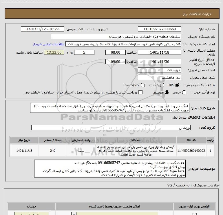The height and width of the screenshot is (215, 223).
Task: Click the remaining days field showing 5
Action: coord(84,52)
